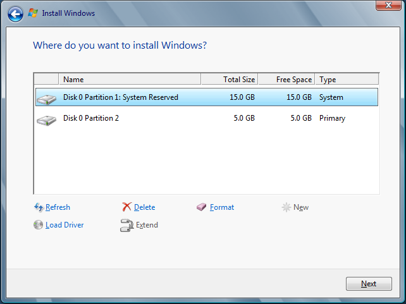Click the Windows flag logo icon

tap(33, 13)
